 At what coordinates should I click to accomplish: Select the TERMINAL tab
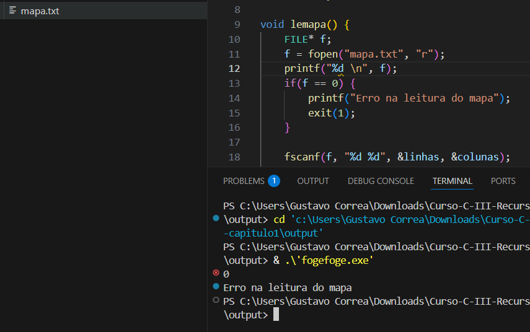[453, 181]
